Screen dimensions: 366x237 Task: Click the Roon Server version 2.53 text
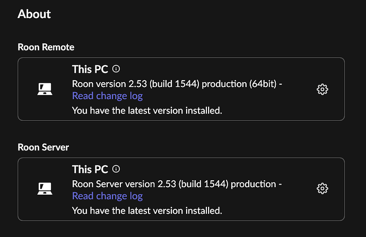pos(124,184)
